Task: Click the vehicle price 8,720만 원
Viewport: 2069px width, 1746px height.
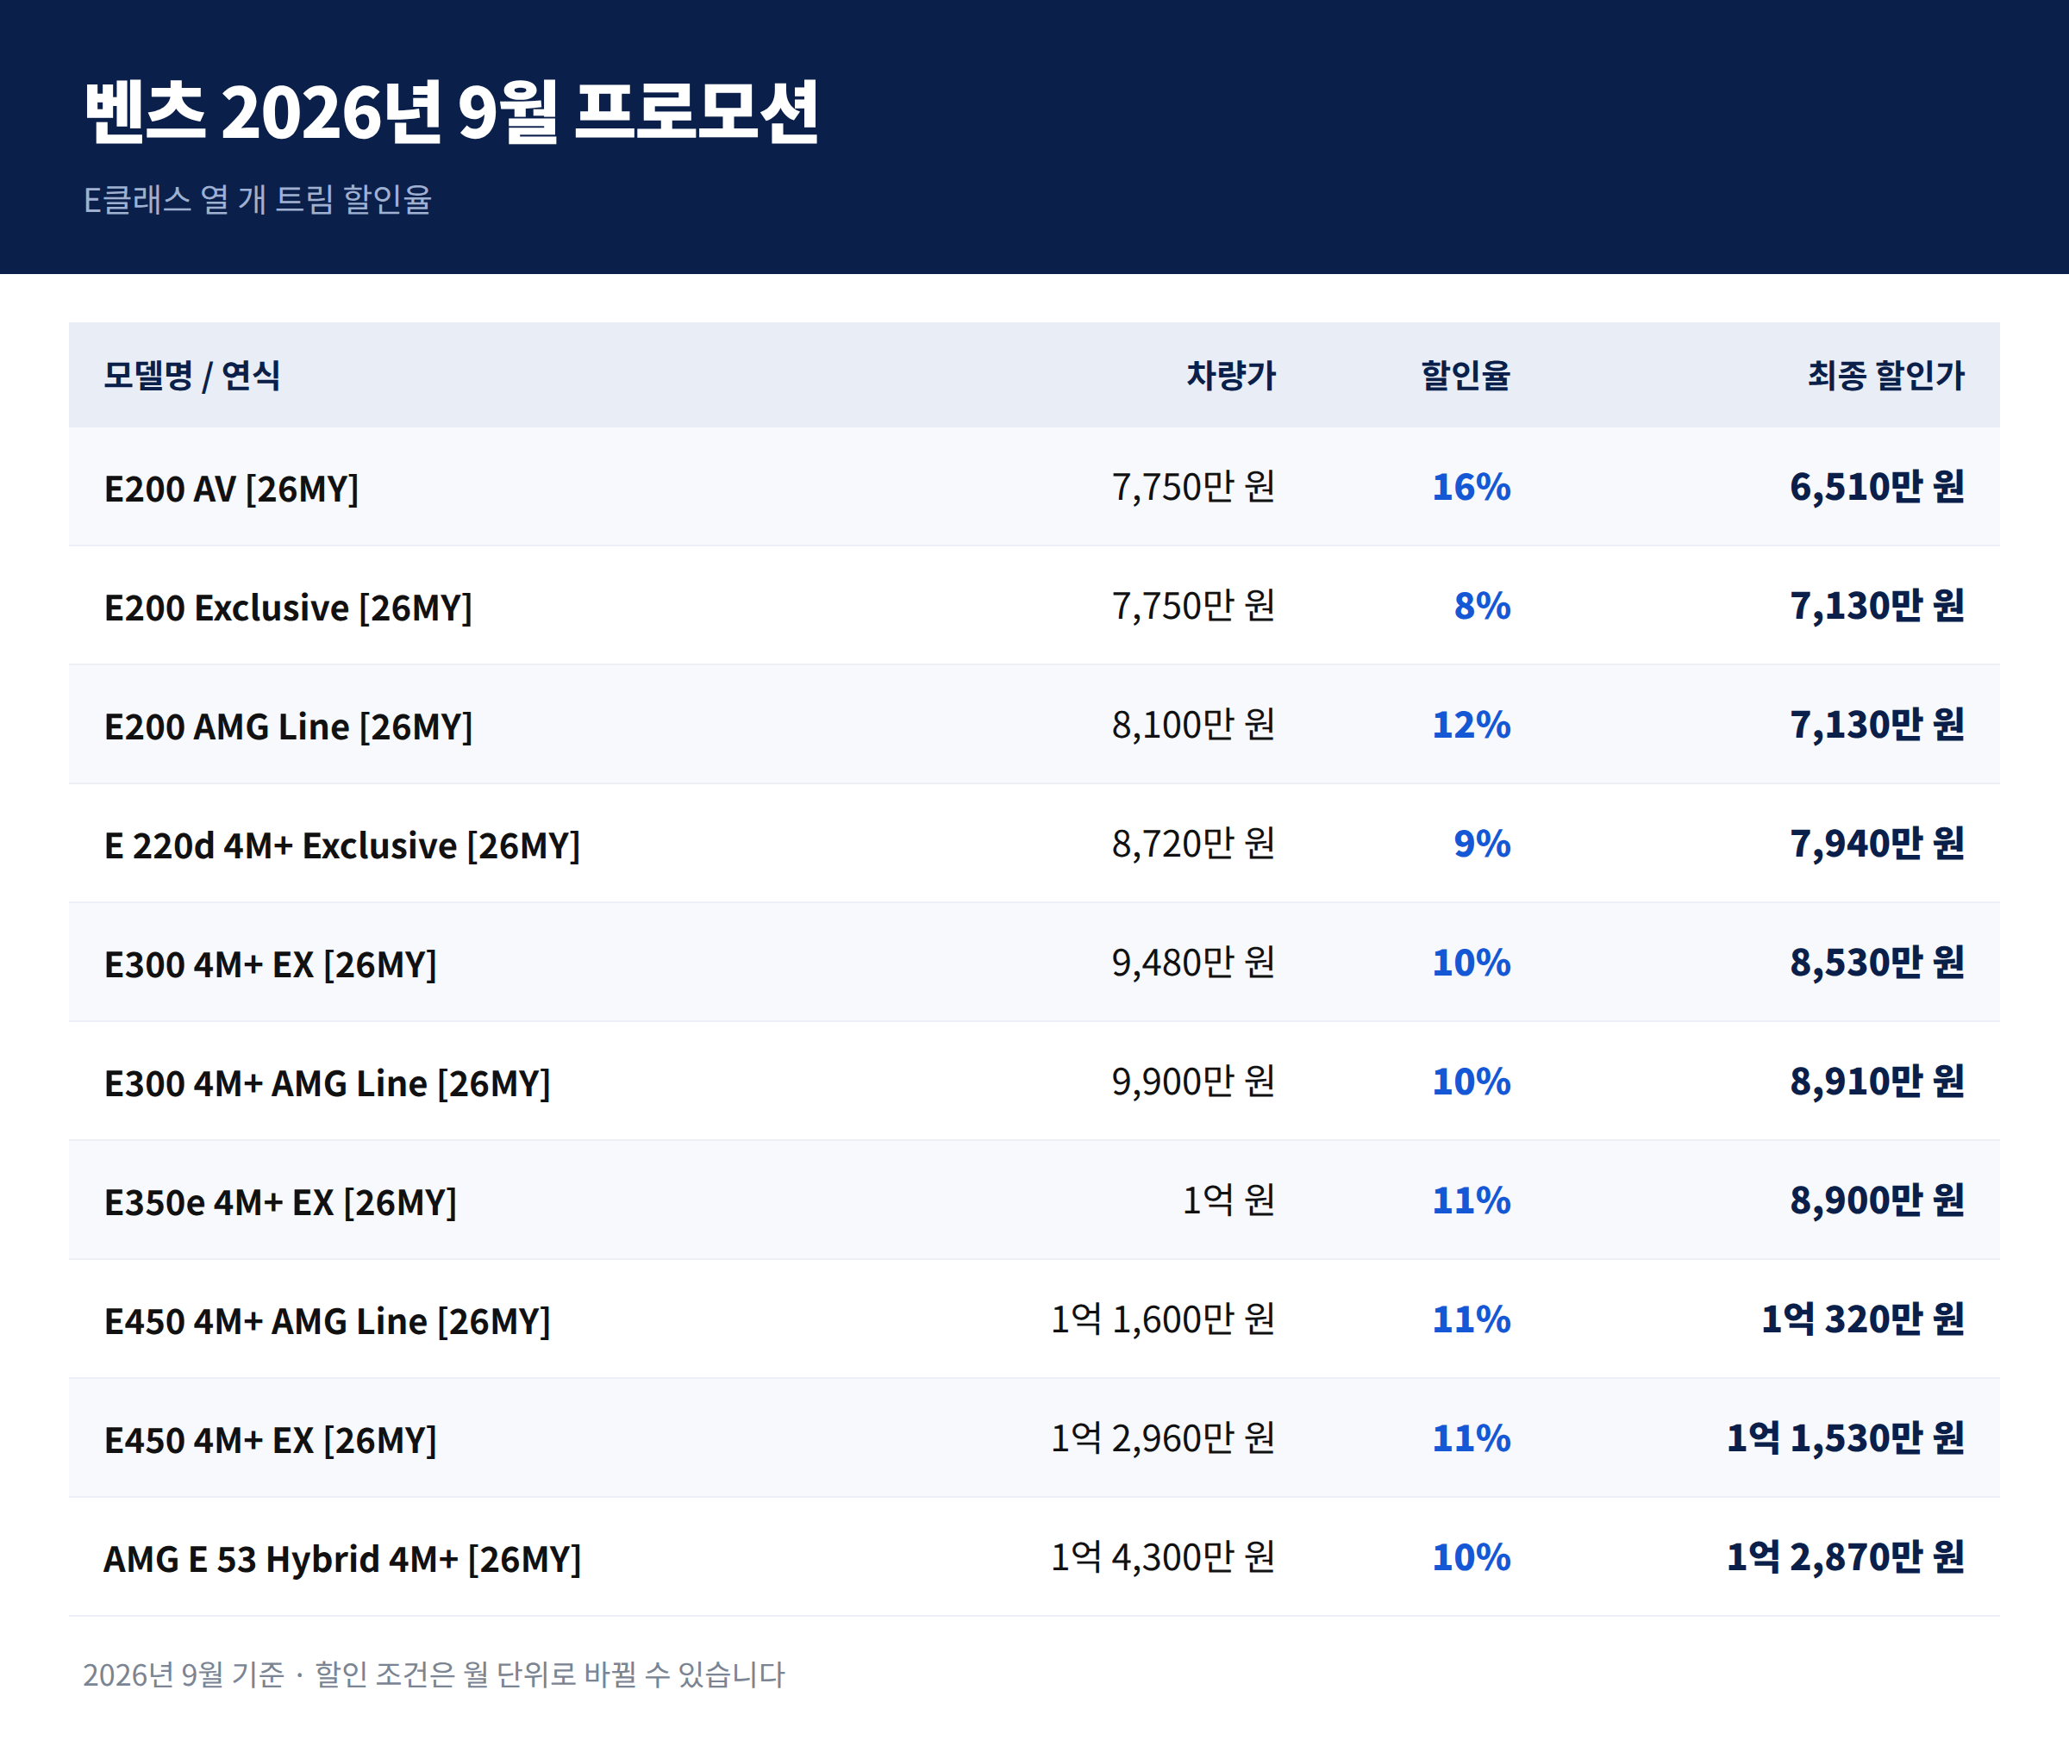Action: (1193, 844)
